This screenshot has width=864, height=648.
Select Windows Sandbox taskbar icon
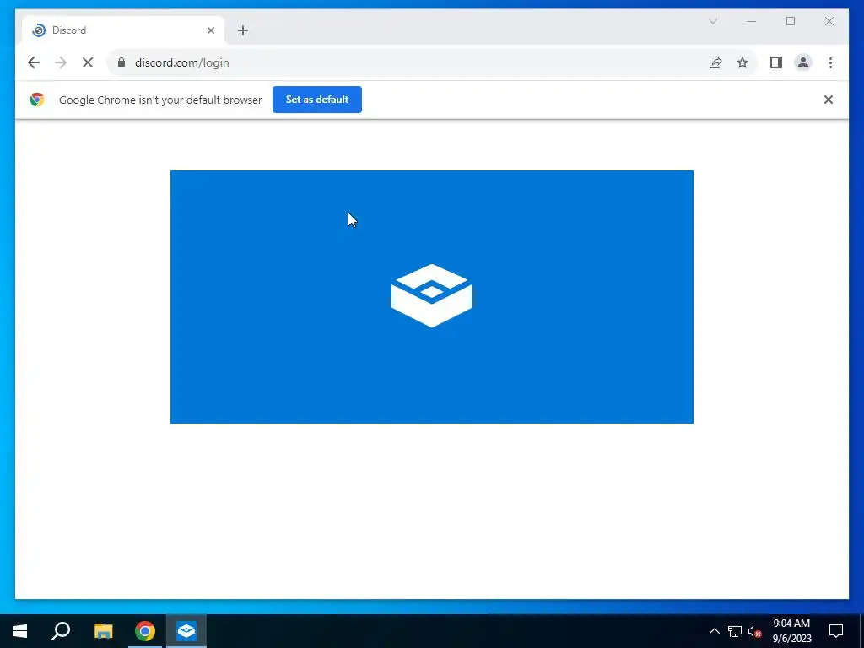pos(186,631)
